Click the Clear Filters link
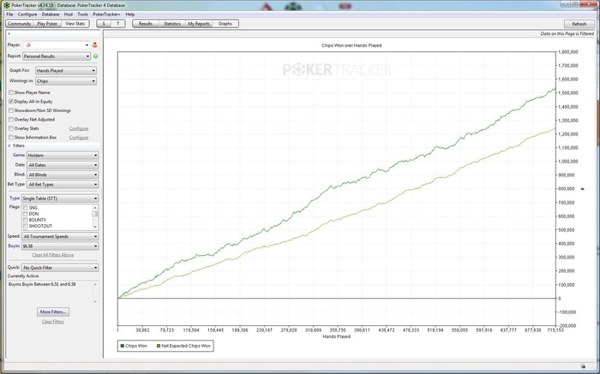The height and width of the screenshot is (374, 600). point(53,322)
